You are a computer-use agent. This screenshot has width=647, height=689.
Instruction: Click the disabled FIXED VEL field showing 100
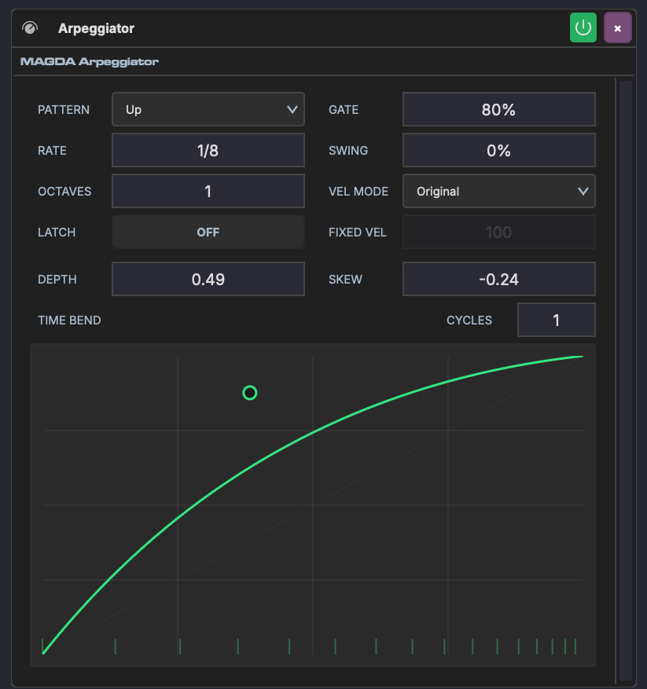pyautogui.click(x=498, y=232)
